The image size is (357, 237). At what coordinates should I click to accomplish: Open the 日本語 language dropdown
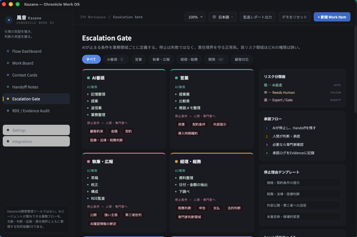tap(222, 17)
